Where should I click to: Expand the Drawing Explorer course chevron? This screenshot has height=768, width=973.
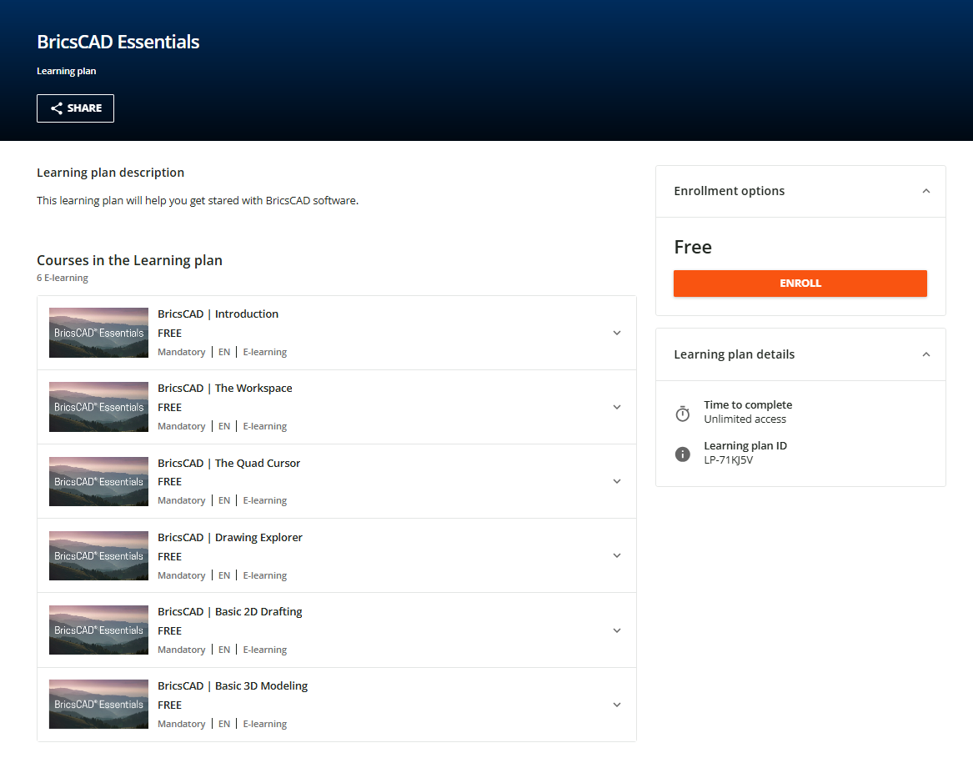pyautogui.click(x=617, y=555)
